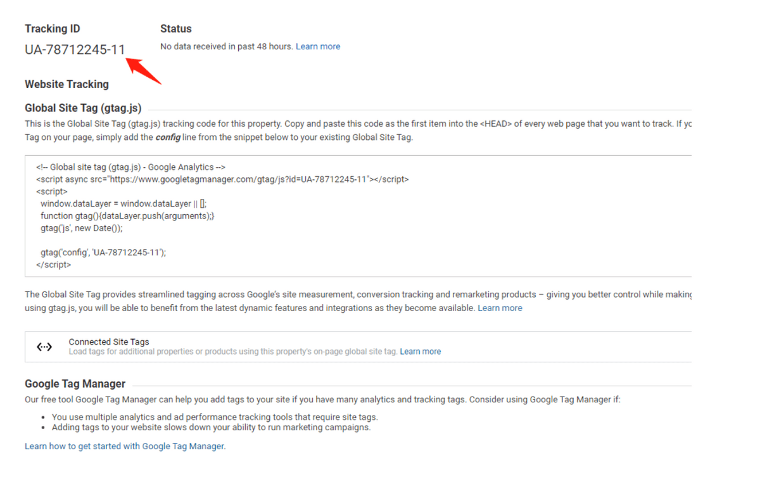Click the Website Tracking heading

tap(66, 84)
